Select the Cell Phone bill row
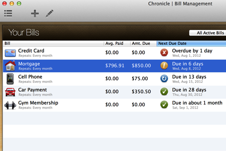This screenshot has width=226, height=151. 115,79
